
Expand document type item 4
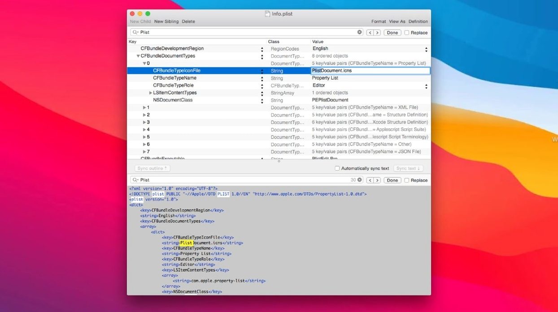[144, 130]
